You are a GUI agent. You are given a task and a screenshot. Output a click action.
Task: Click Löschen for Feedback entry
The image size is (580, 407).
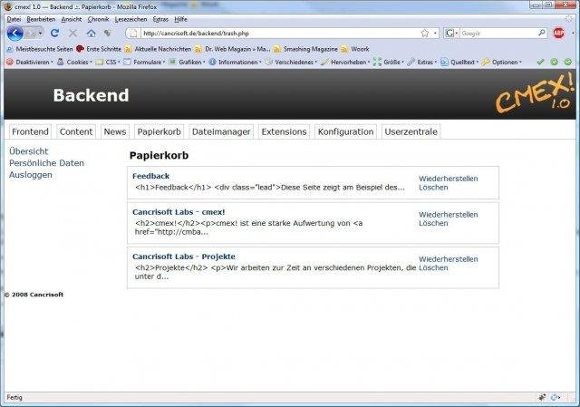point(433,188)
